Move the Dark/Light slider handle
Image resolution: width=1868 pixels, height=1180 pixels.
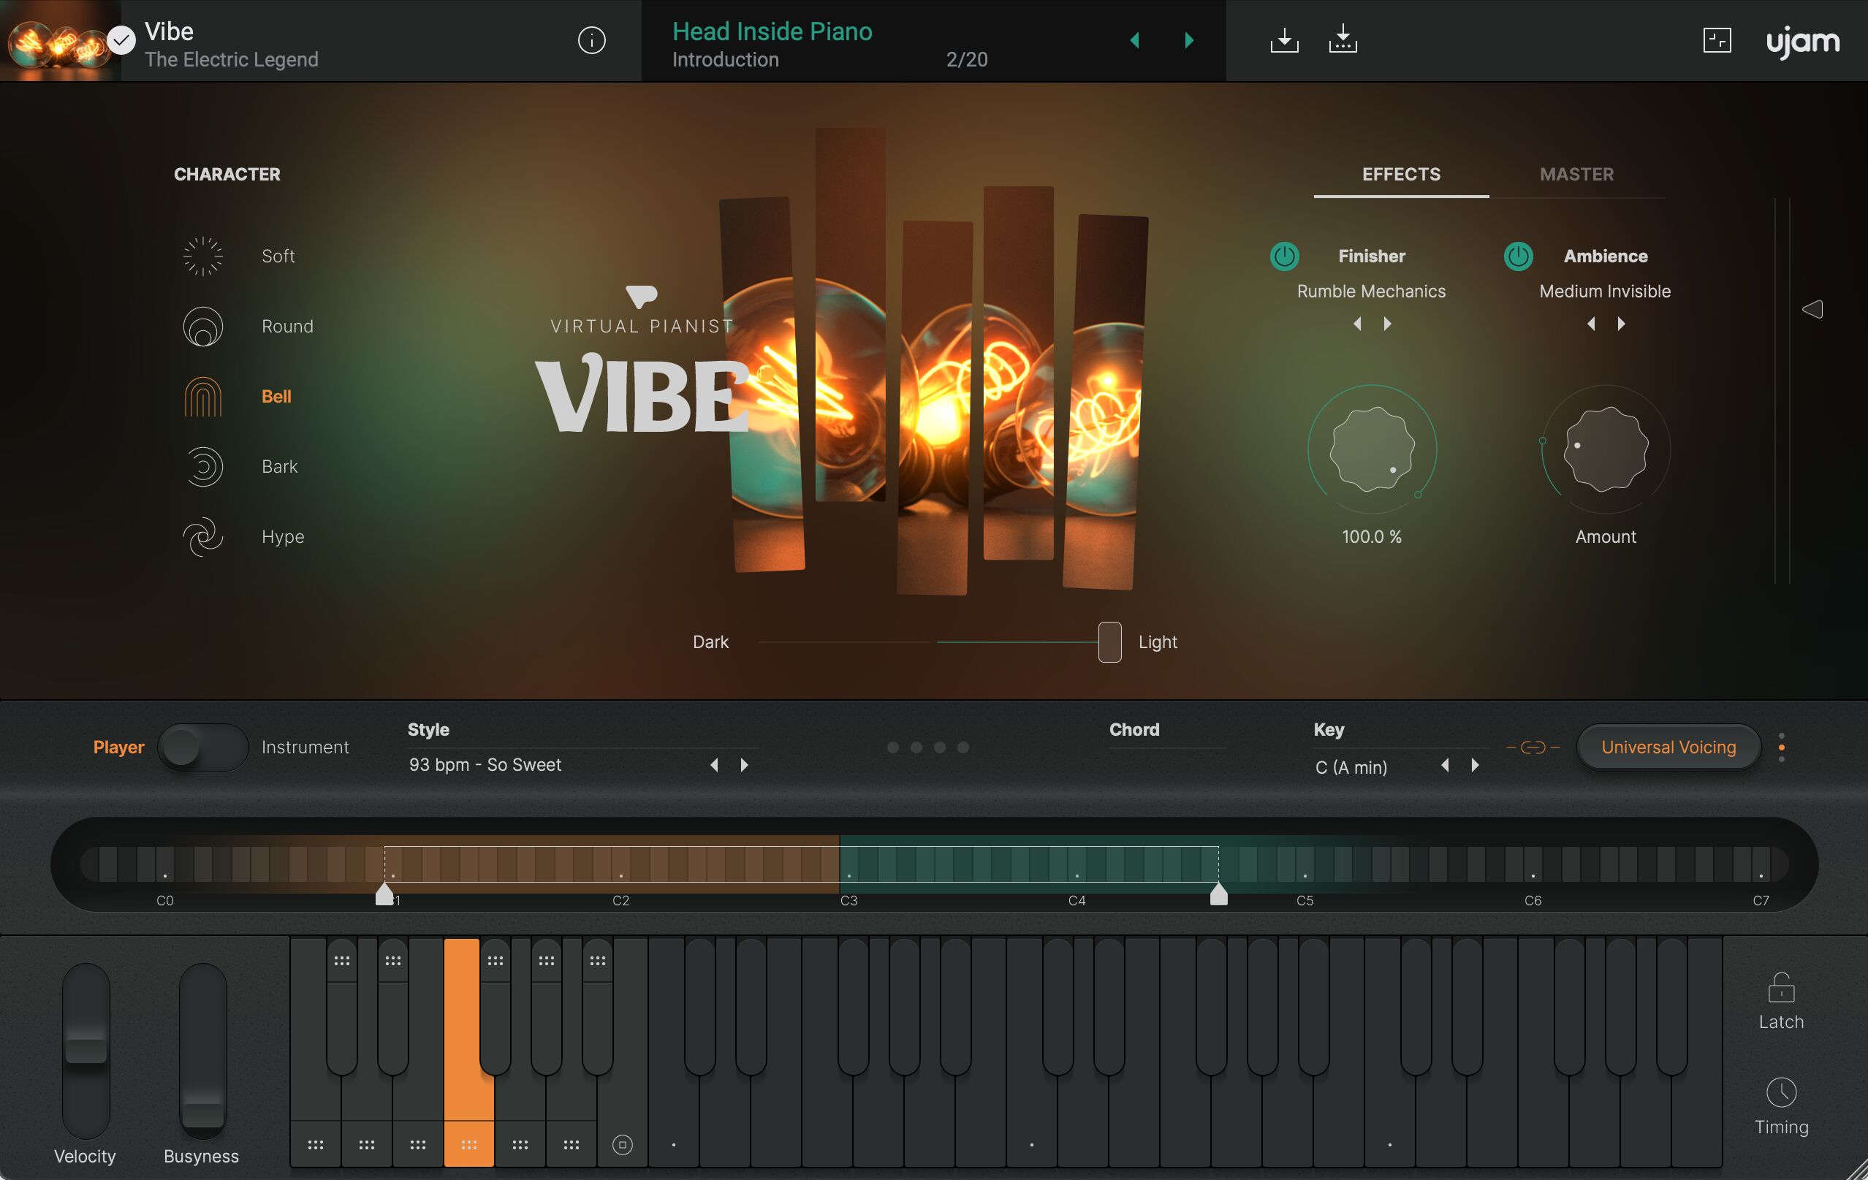[x=1109, y=642]
